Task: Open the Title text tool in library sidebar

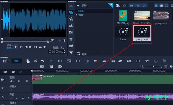Action: coord(71,39)
